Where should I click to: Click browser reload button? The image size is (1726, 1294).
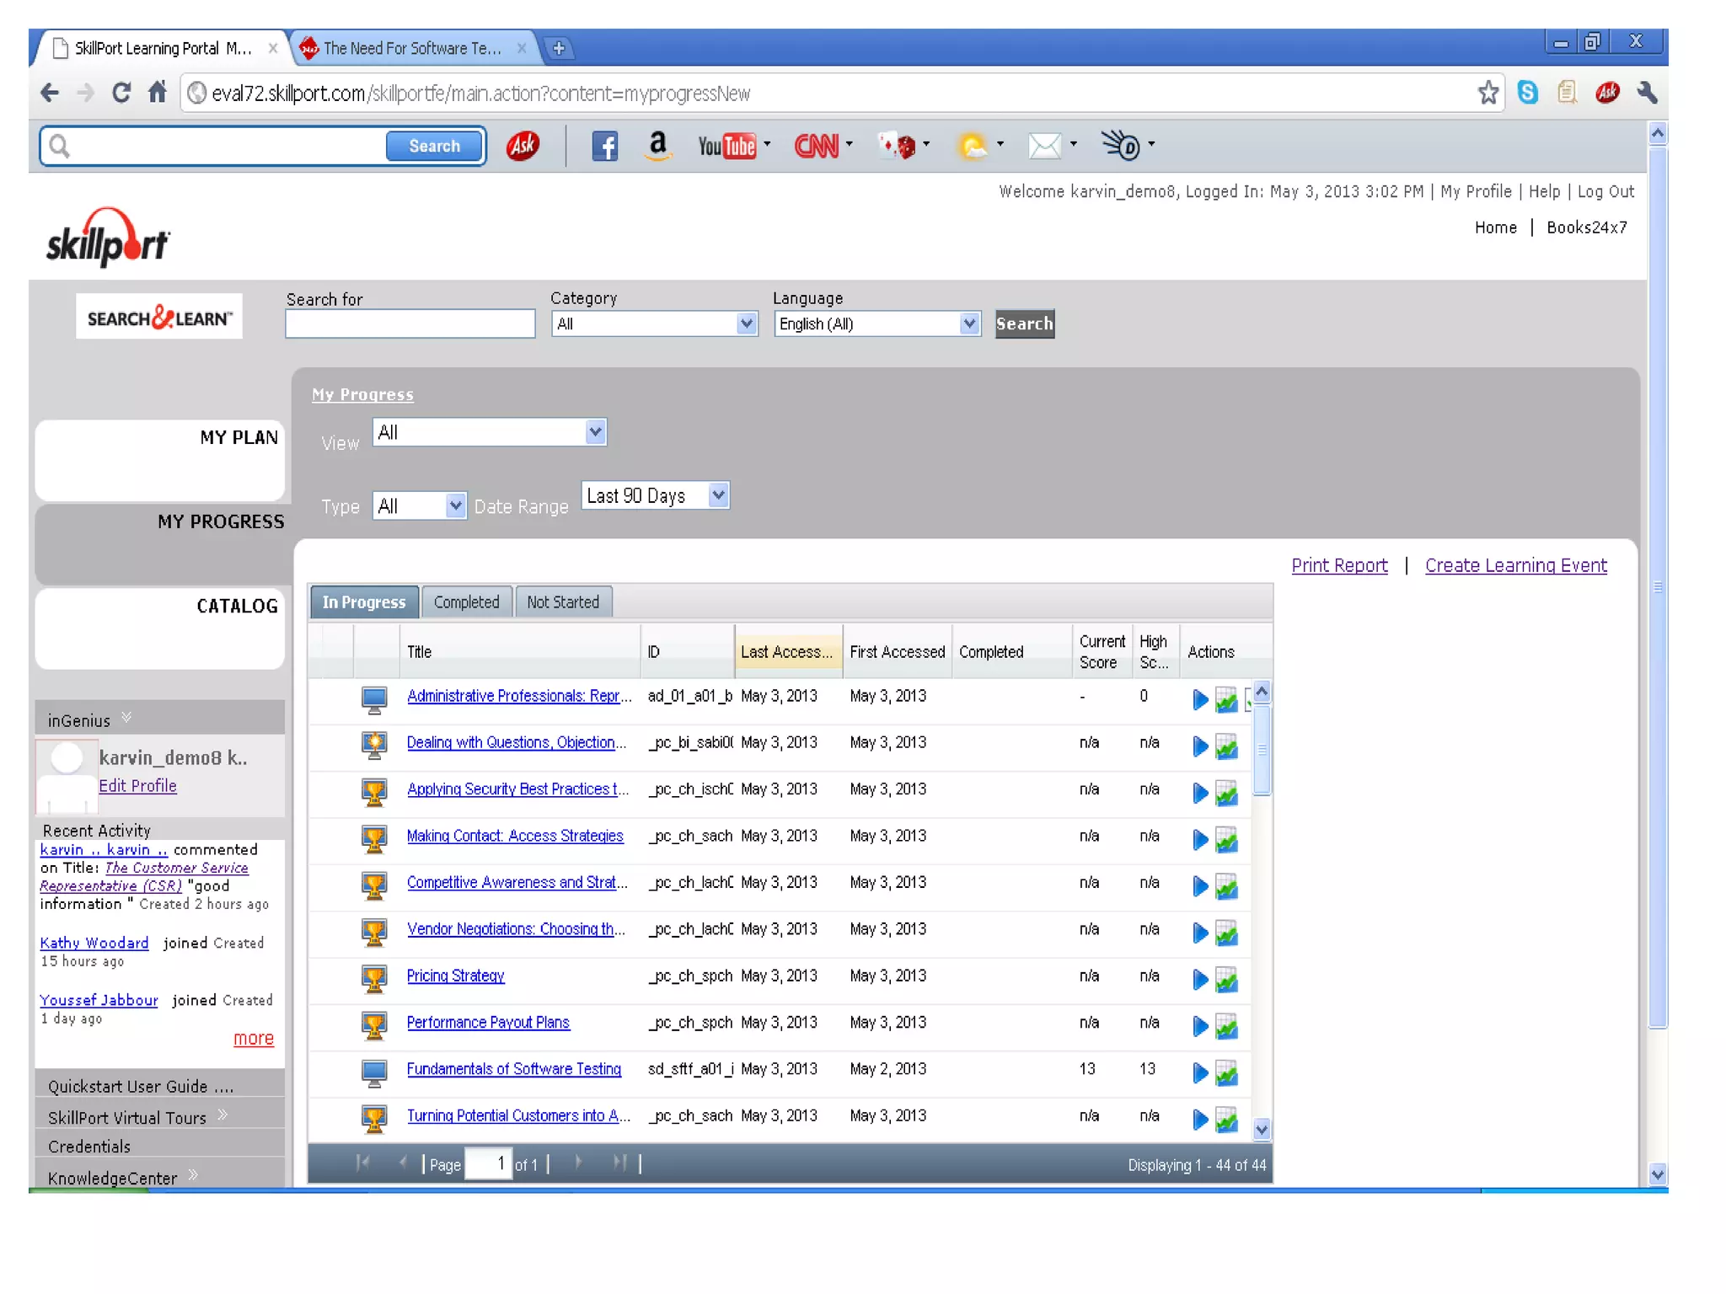[121, 93]
